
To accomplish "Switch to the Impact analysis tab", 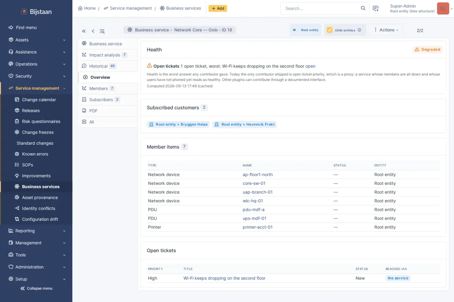I will [x=108, y=55].
